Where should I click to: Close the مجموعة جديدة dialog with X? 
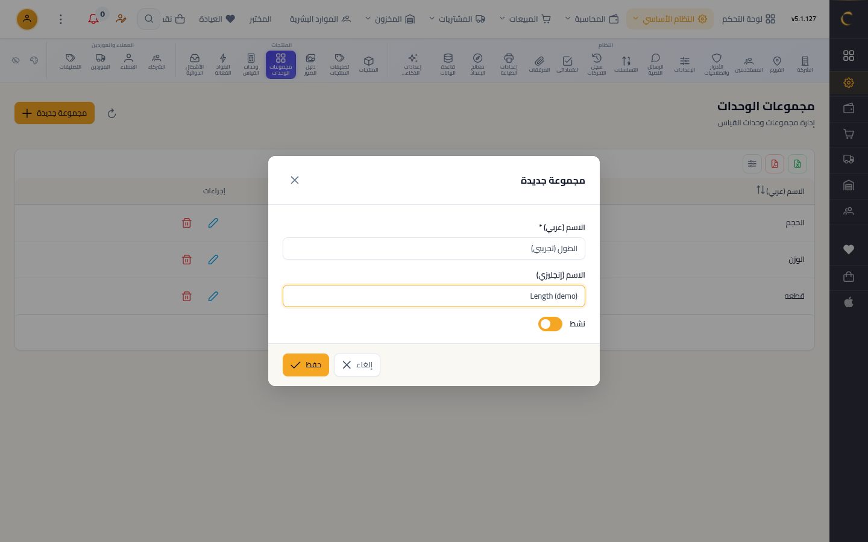[295, 180]
